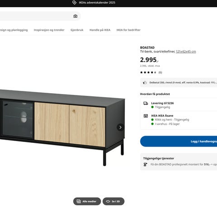View product via Se i 3D

(x=113, y=201)
